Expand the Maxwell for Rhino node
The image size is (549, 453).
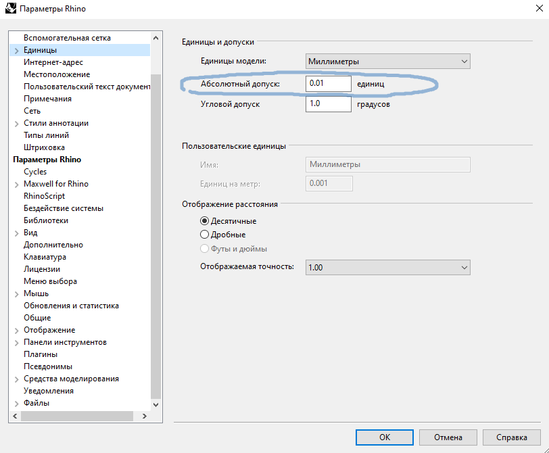tap(16, 184)
